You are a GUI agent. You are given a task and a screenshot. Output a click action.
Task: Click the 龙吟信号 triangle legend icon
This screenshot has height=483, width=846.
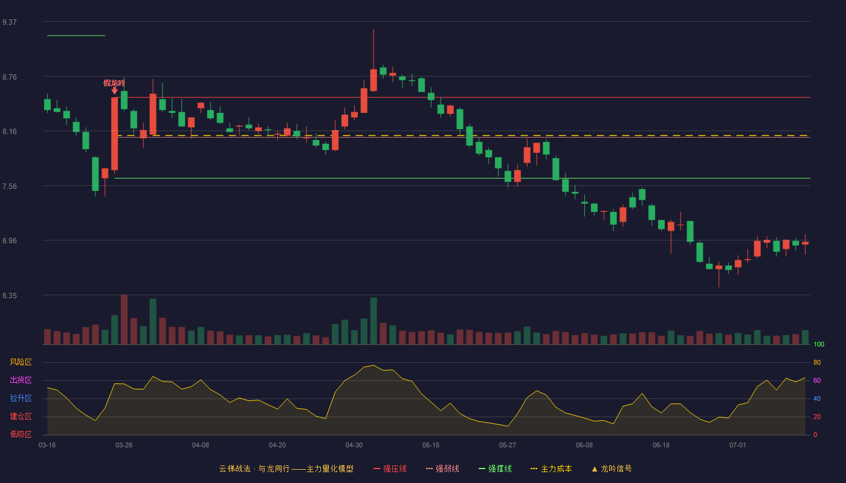(x=594, y=469)
